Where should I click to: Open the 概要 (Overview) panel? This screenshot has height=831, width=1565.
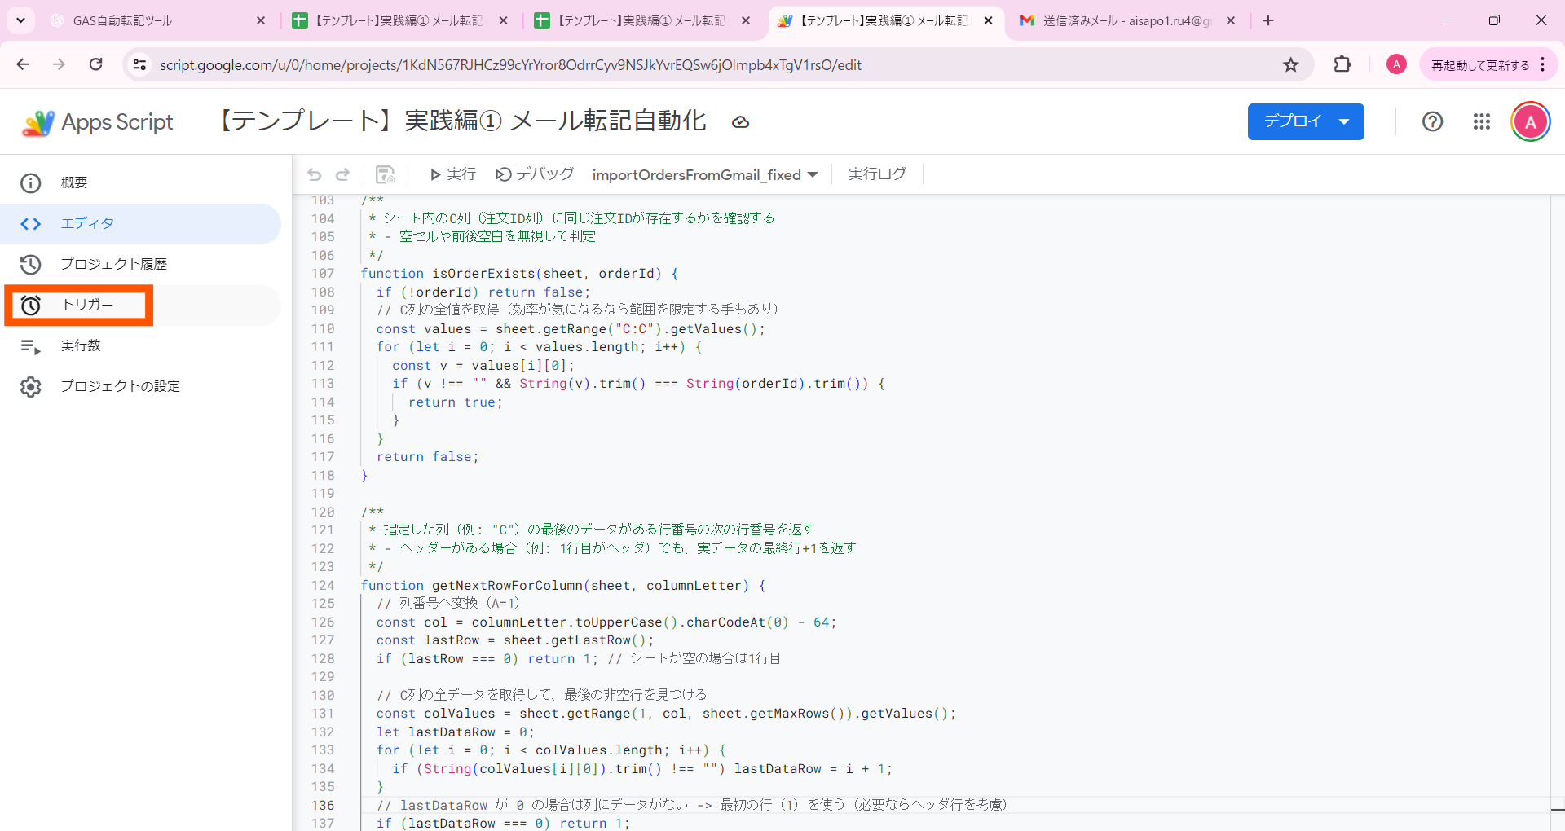pyautogui.click(x=73, y=182)
